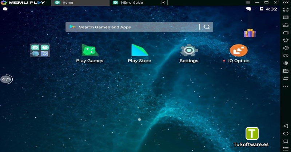This screenshot has width=291, height=152.
Task: Click the hanging gift box icon
Action: (250, 33)
